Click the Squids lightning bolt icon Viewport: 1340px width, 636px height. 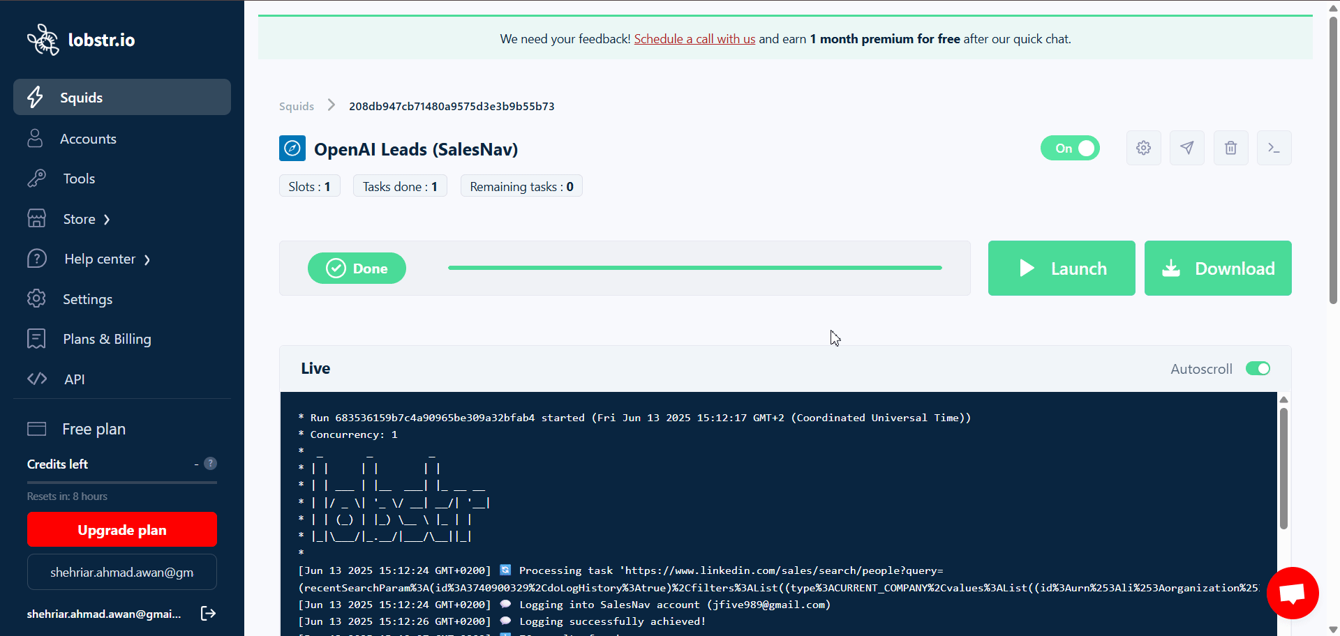click(35, 97)
